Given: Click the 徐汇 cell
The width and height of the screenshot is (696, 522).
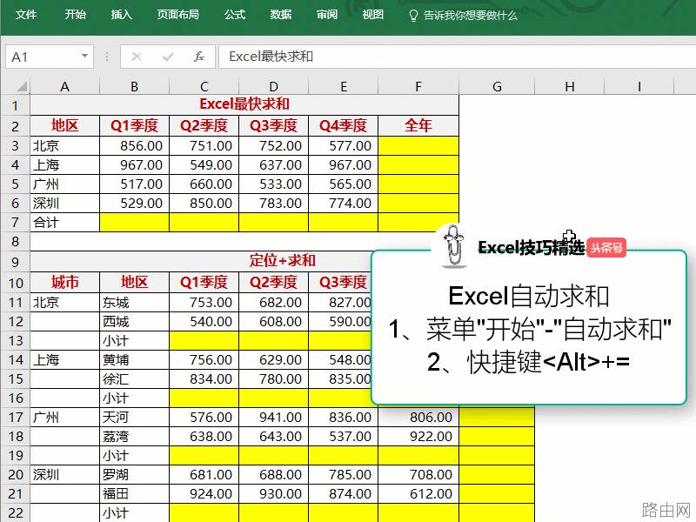Looking at the screenshot, I should tap(135, 378).
